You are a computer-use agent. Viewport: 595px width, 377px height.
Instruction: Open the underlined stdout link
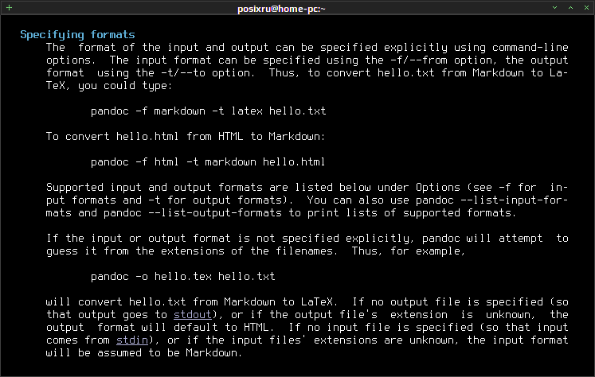[193, 314]
